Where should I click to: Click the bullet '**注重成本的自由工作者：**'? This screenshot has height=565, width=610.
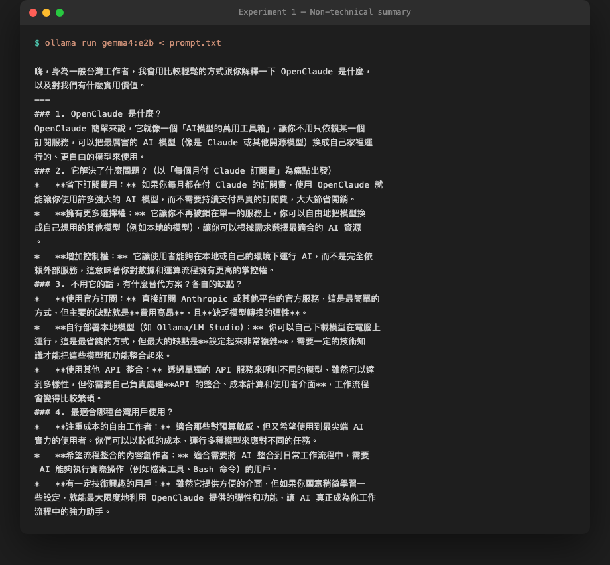pyautogui.click(x=113, y=426)
